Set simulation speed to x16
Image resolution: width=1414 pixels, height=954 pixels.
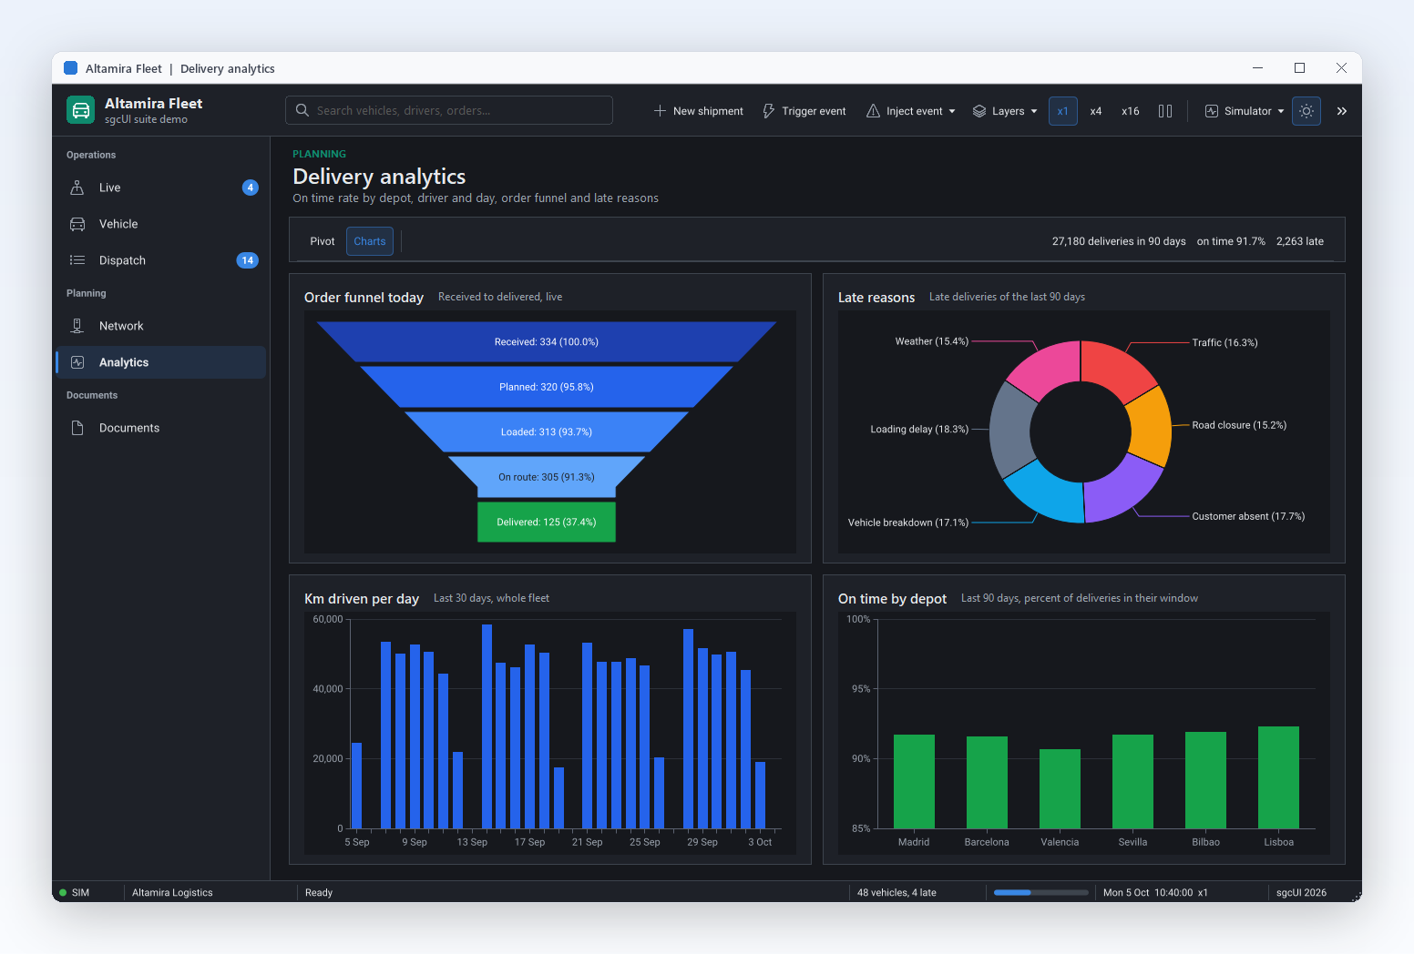1131,111
